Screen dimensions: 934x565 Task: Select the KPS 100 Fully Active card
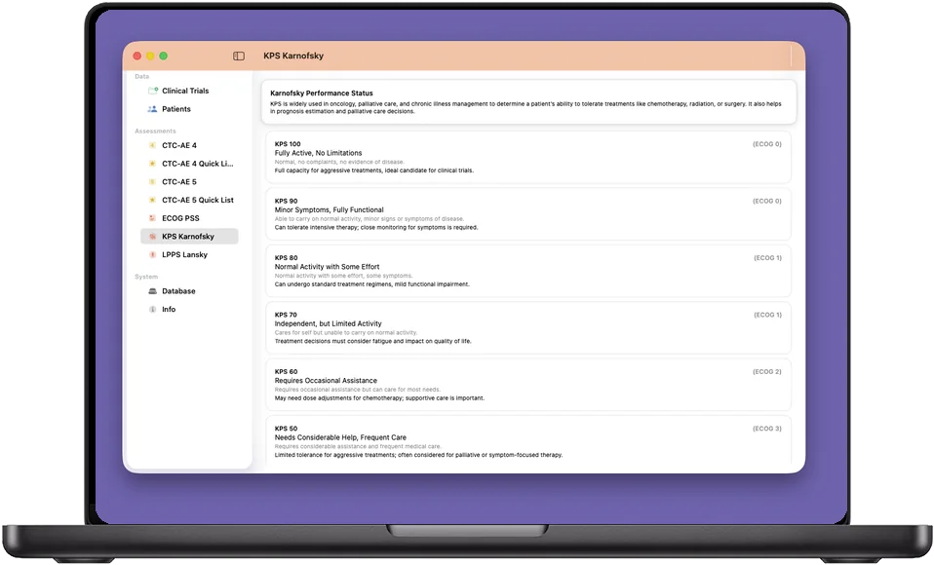pyautogui.click(x=528, y=157)
